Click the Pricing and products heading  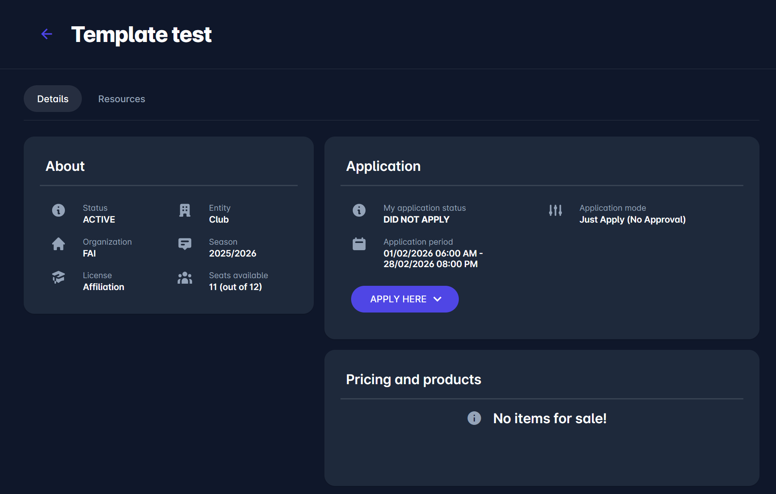point(413,380)
